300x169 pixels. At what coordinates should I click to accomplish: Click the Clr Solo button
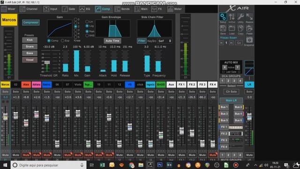click(x=231, y=92)
